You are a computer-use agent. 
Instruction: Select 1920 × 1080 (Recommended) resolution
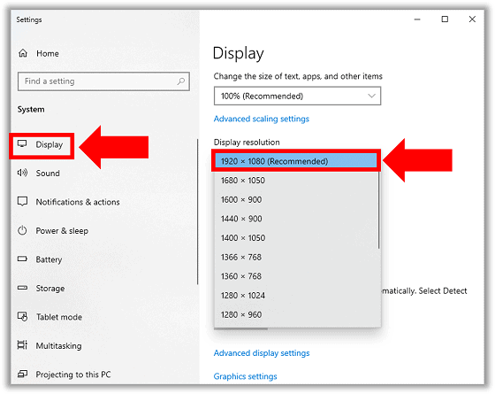tap(296, 161)
